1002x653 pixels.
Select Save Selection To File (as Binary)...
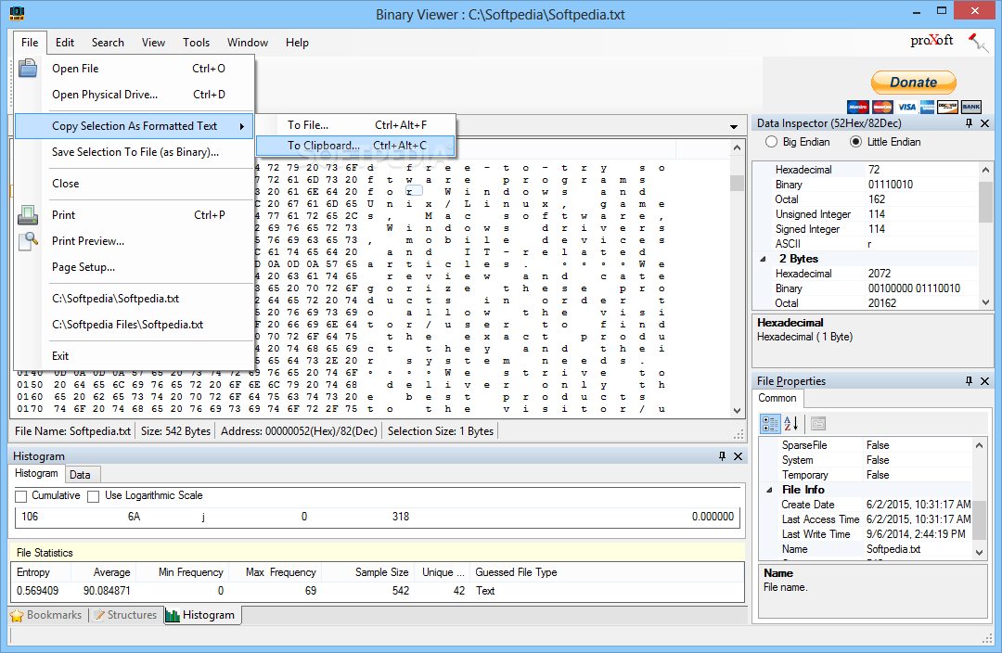135,152
